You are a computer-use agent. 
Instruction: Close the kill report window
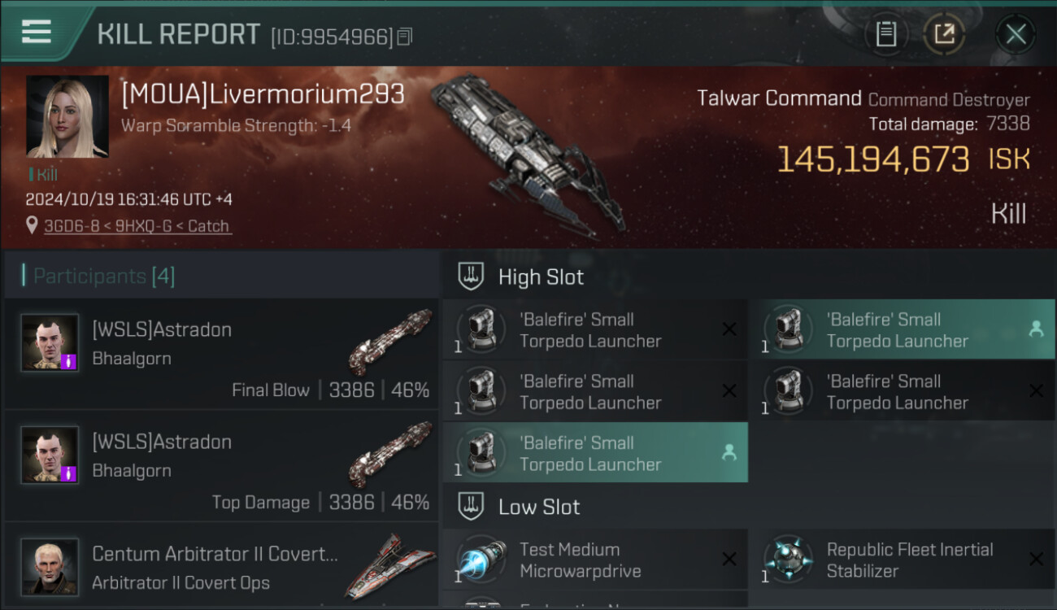point(1016,34)
